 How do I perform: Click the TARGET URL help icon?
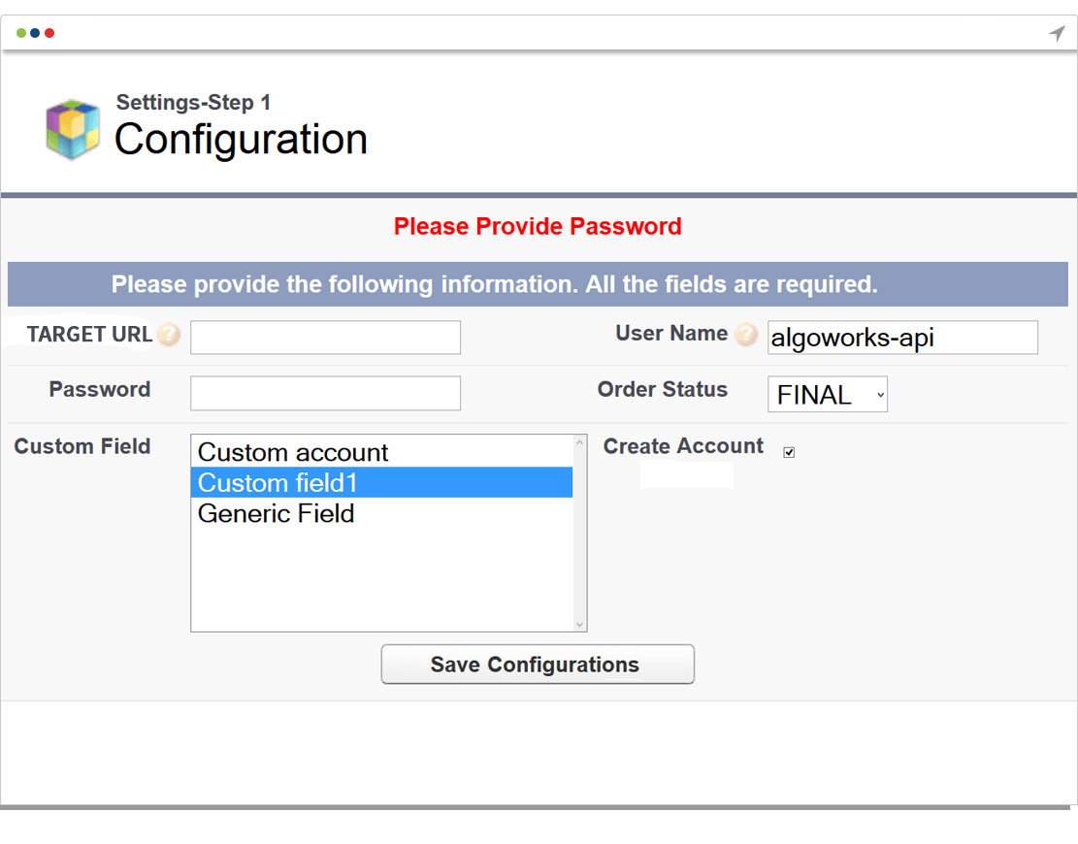[x=169, y=335]
